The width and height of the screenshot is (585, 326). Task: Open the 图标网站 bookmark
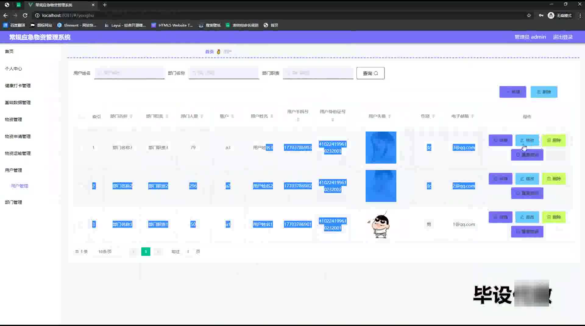[41, 25]
